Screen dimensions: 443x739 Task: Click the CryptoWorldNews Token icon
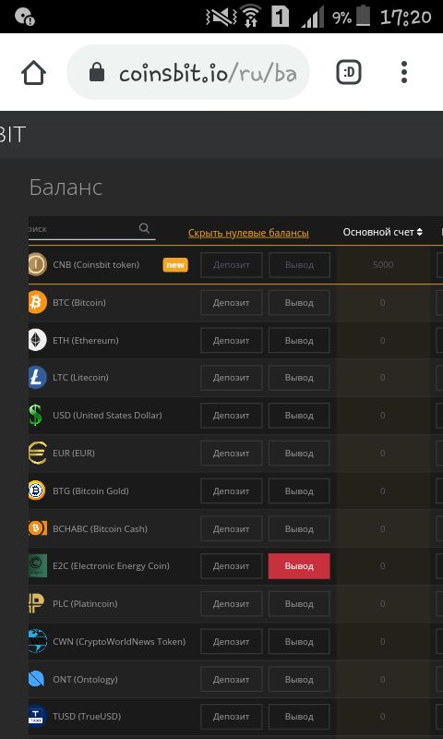tap(37, 641)
